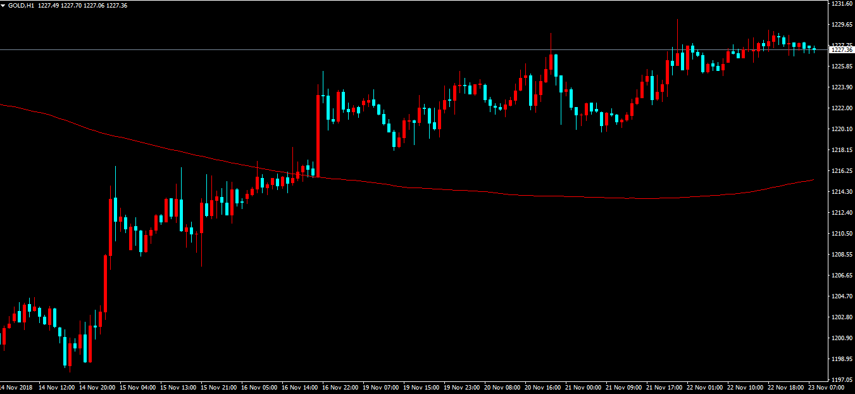Click the 1206.65 price scale label
855x394 pixels.
tap(841, 276)
